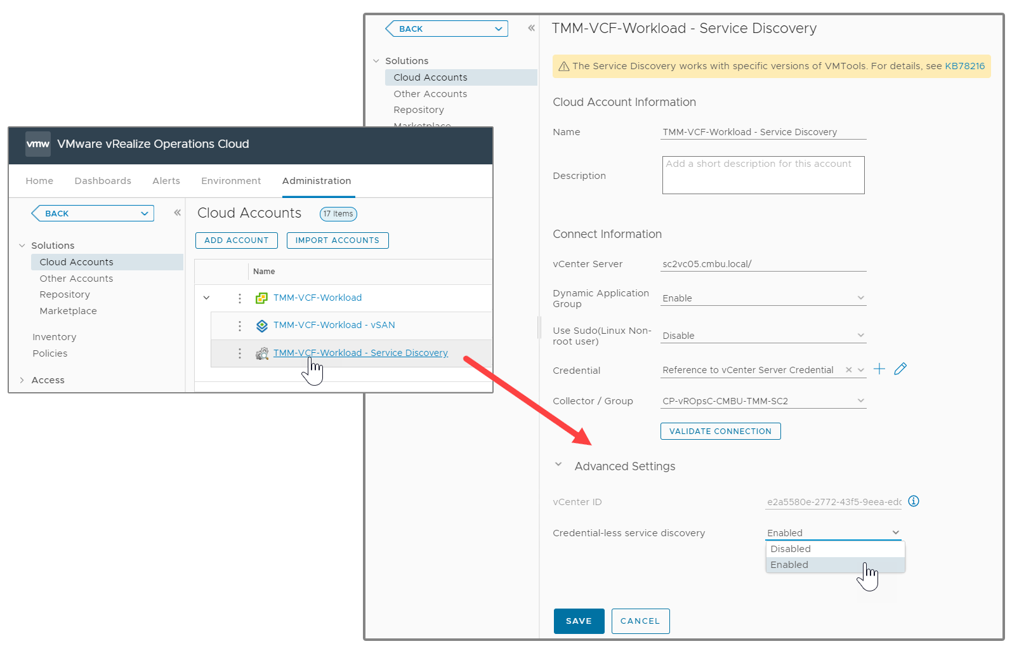Open the Collector / Group dropdown
The height and width of the screenshot is (646, 1012).
tap(763, 401)
